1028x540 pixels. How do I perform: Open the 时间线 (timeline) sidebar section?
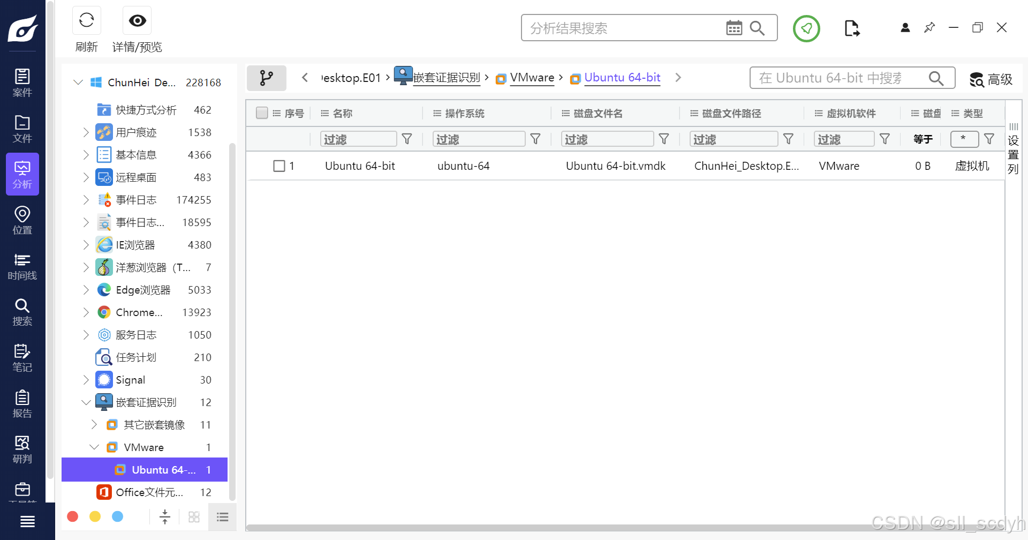coord(22,266)
